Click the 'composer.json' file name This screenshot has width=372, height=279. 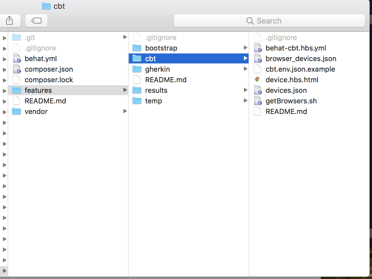pyautogui.click(x=49, y=69)
